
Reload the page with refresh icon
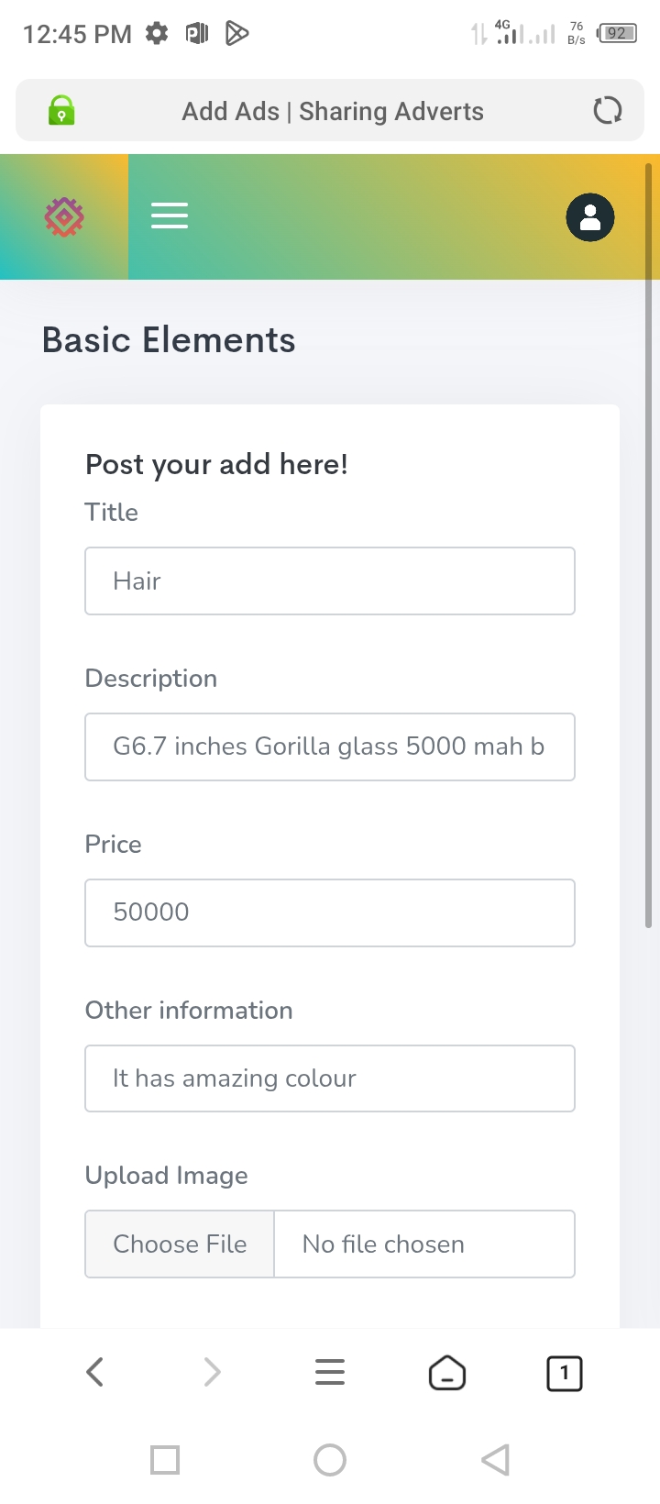[x=607, y=111]
